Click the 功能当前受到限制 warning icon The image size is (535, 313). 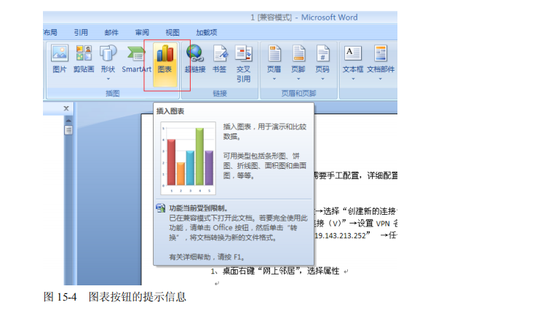point(161,208)
